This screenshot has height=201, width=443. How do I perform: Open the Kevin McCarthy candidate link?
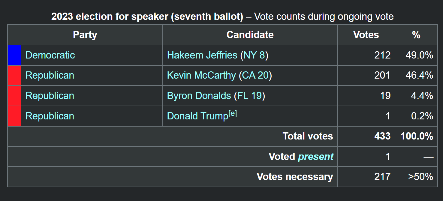201,75
